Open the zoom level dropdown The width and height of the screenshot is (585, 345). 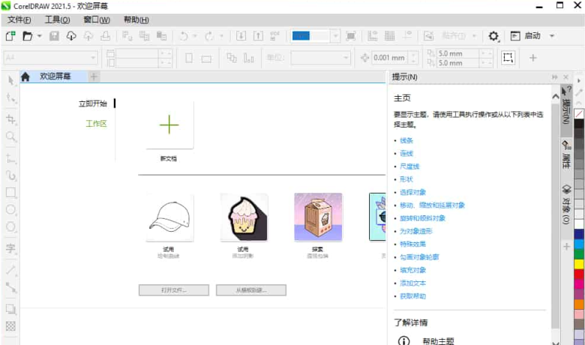[335, 36]
